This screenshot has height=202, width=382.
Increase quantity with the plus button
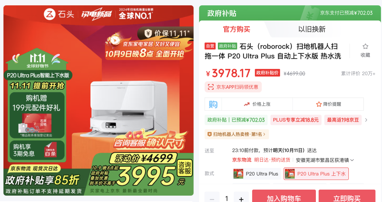pos(241,198)
